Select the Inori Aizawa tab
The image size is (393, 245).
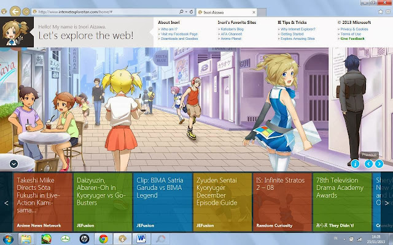click(x=225, y=12)
